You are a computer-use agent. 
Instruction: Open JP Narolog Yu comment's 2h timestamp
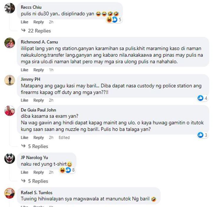pos(51,172)
